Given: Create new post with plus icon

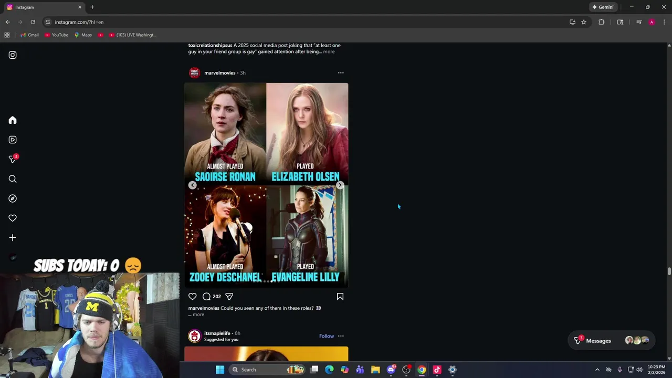Looking at the screenshot, I should click(13, 238).
